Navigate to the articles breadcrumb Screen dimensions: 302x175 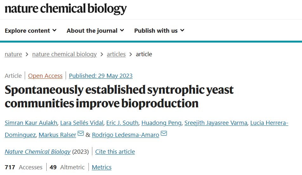click(116, 54)
